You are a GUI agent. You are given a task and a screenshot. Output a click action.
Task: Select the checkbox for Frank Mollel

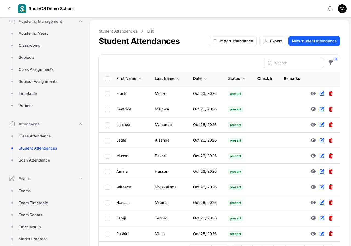107,94
